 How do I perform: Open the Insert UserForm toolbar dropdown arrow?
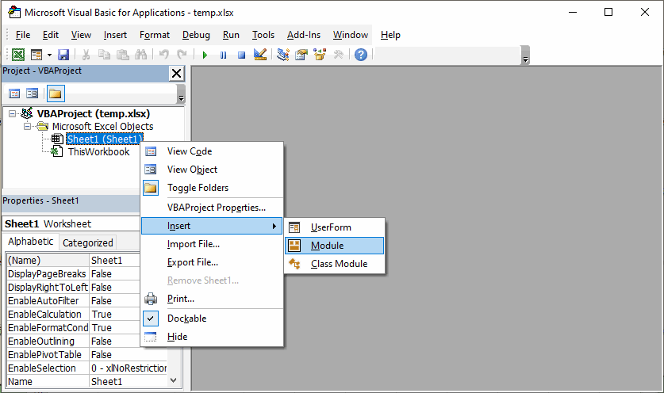[x=49, y=55]
